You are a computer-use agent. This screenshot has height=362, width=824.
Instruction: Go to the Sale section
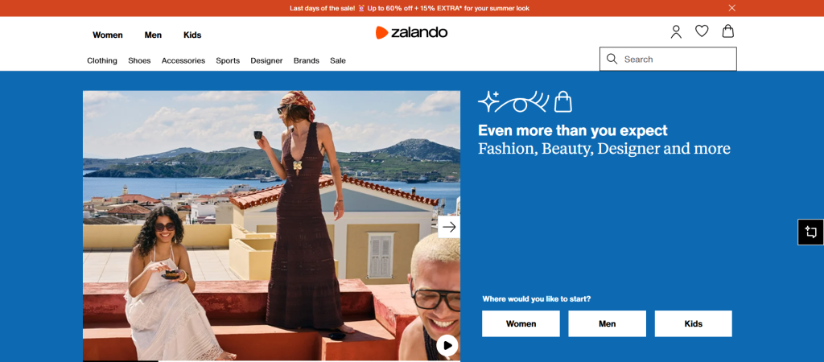click(x=338, y=60)
